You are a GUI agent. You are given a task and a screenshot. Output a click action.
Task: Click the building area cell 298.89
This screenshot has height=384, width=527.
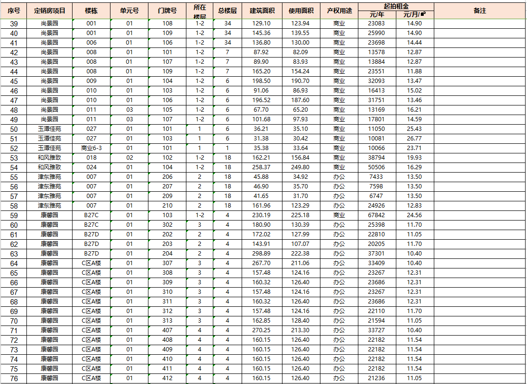click(x=262, y=254)
